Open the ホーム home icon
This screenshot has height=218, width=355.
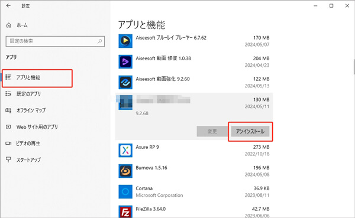click(x=9, y=25)
